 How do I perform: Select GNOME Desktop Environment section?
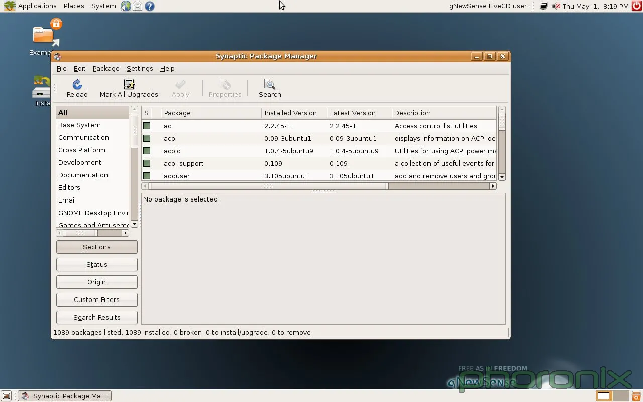pos(93,213)
